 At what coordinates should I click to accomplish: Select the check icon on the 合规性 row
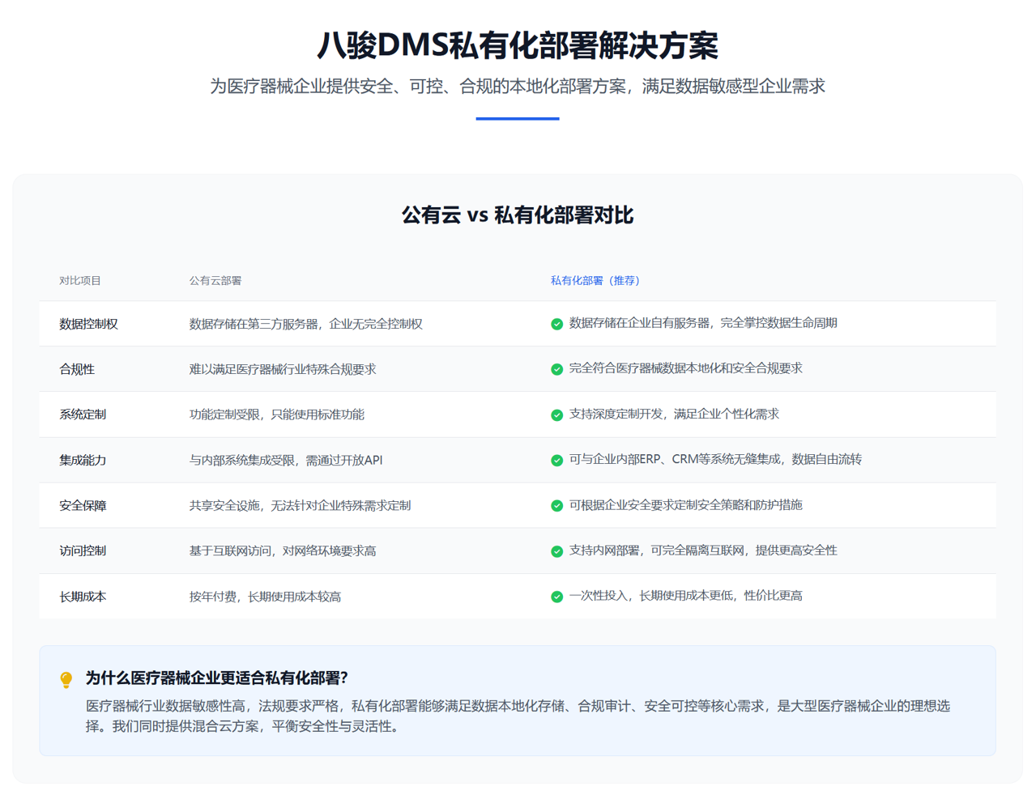[556, 369]
